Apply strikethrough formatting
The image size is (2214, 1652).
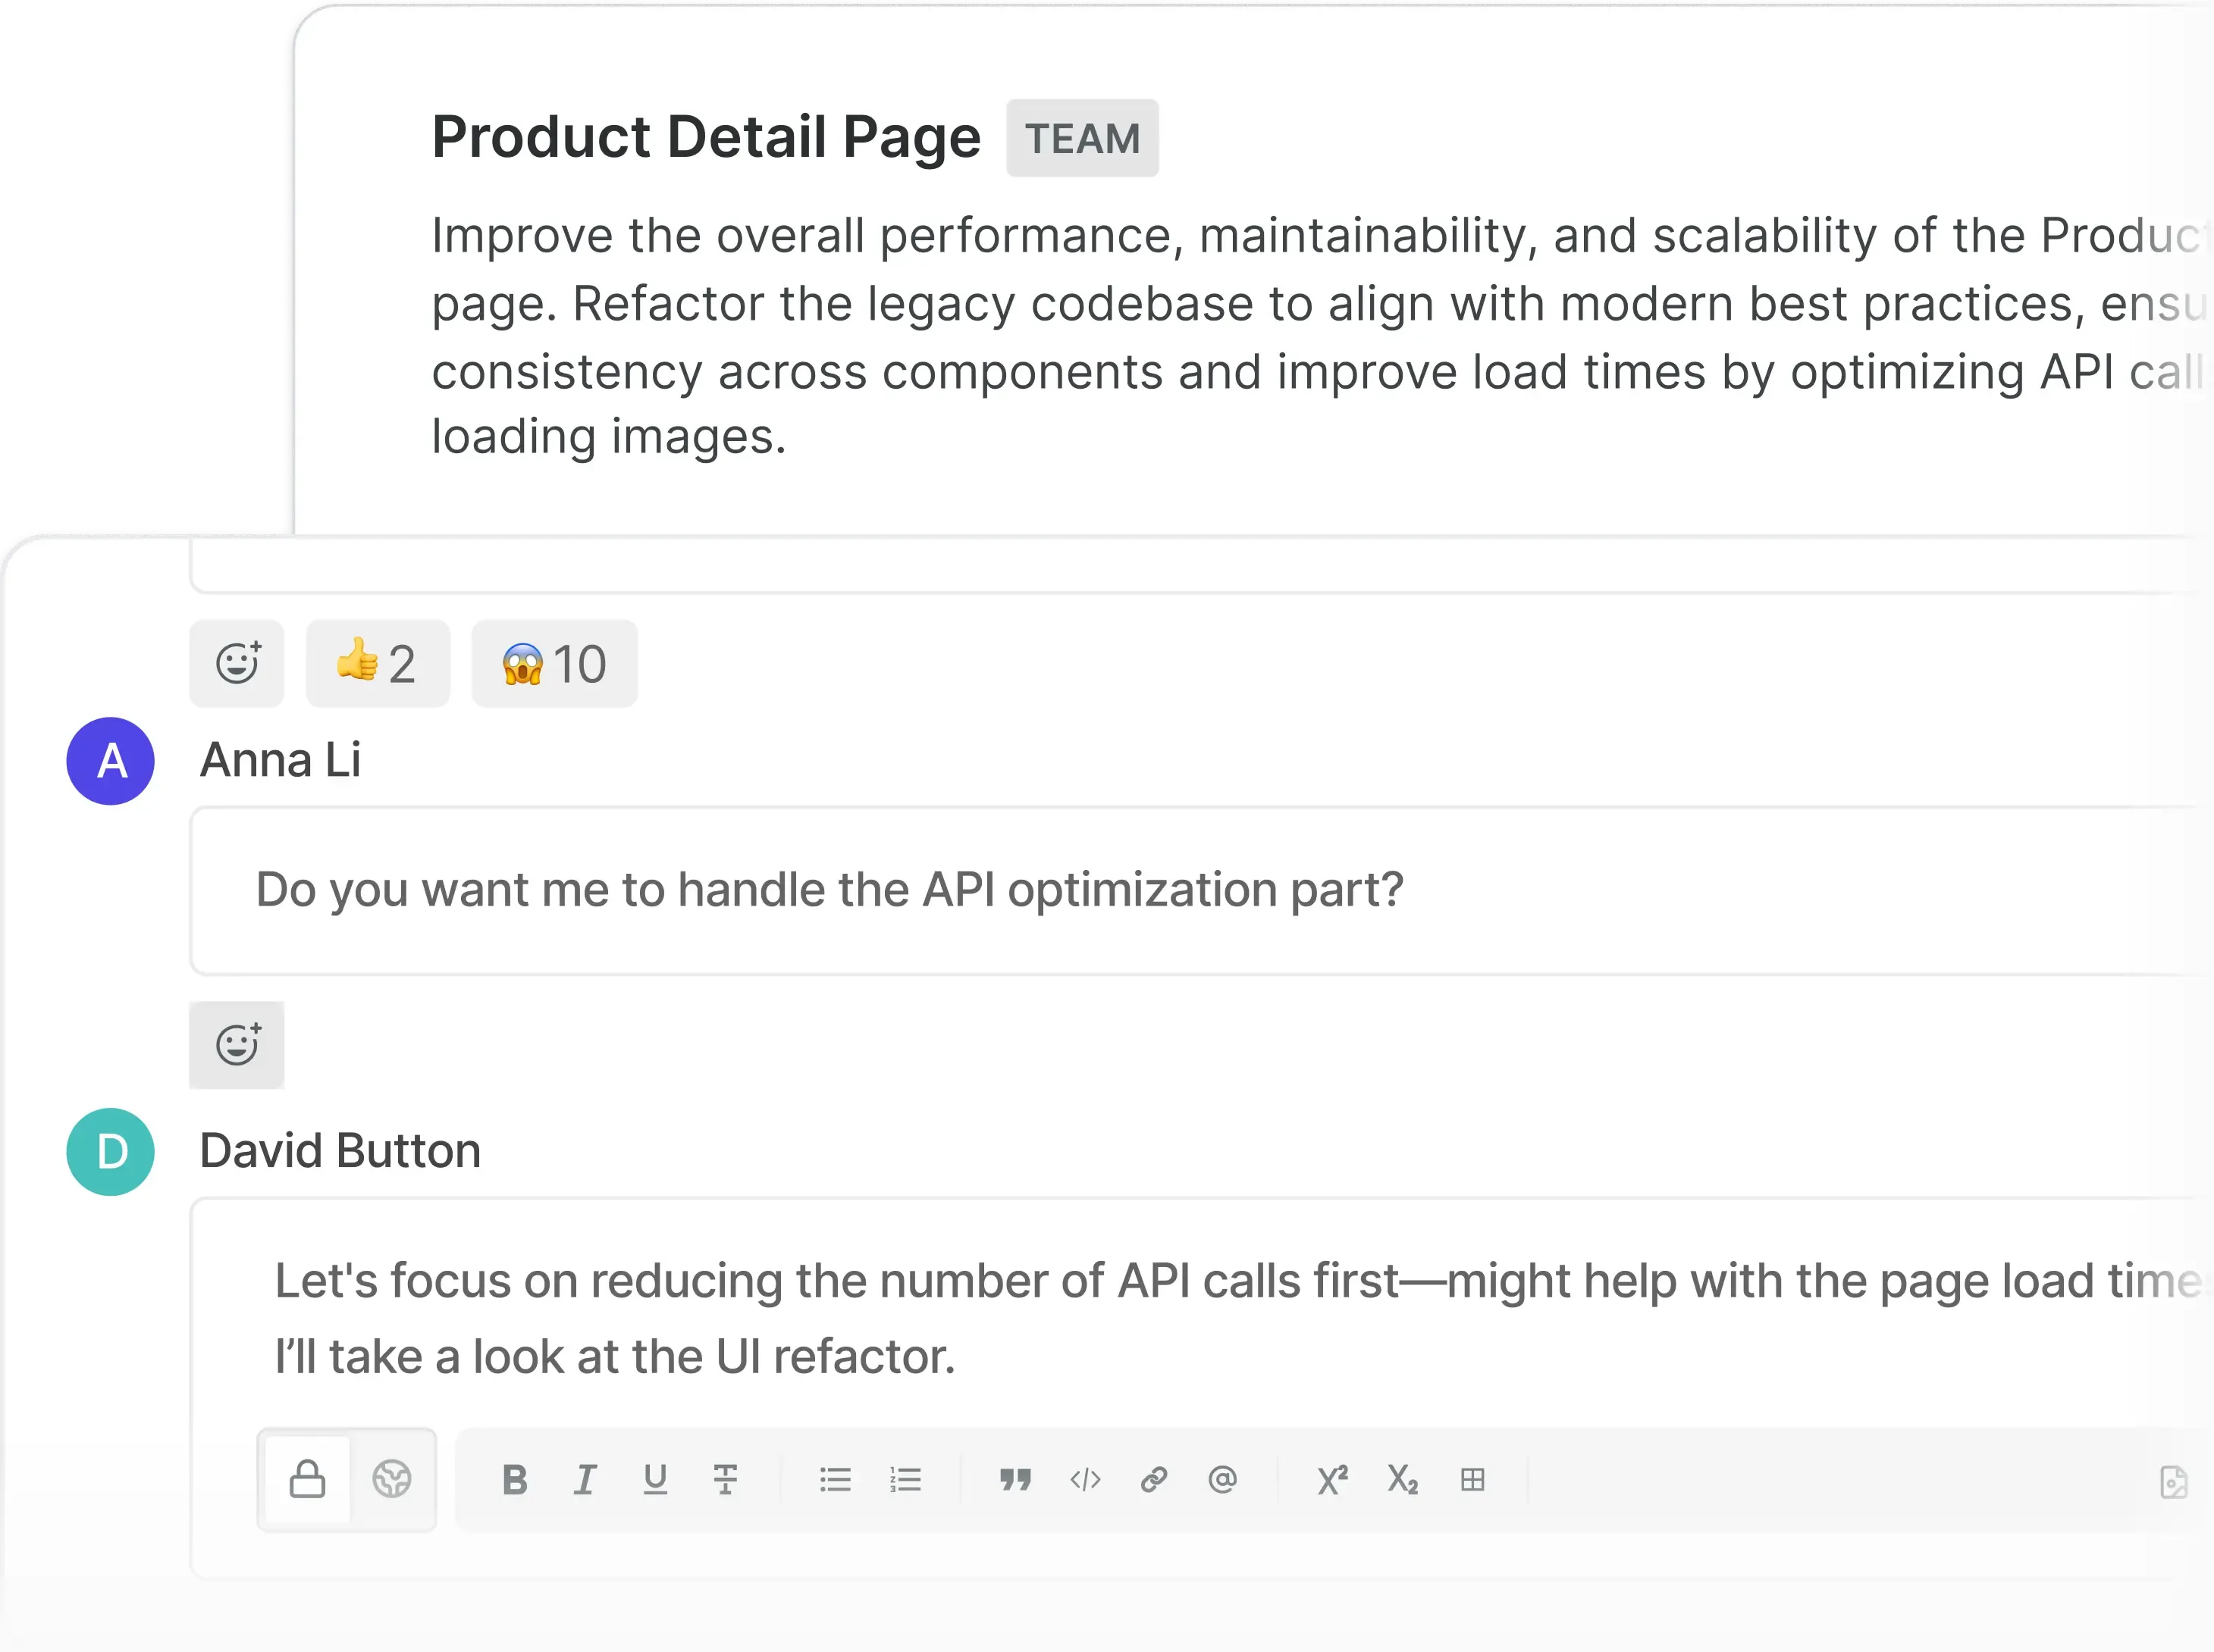pos(726,1479)
